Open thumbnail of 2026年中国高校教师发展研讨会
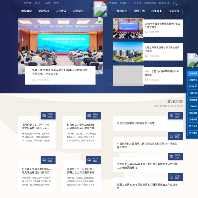The width and height of the screenshot is (198, 198). pos(128,28)
